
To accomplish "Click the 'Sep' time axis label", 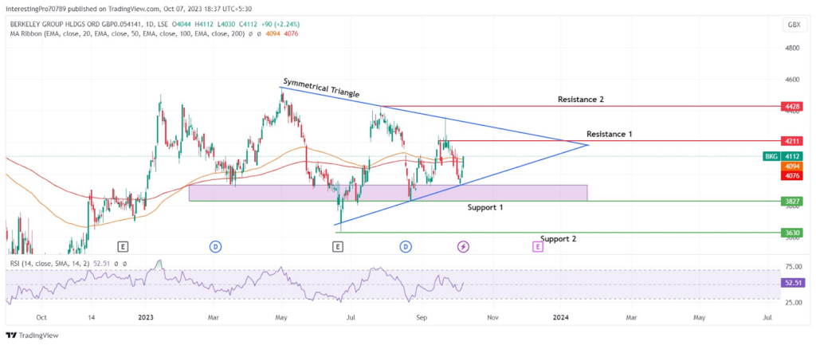I will coord(424,316).
